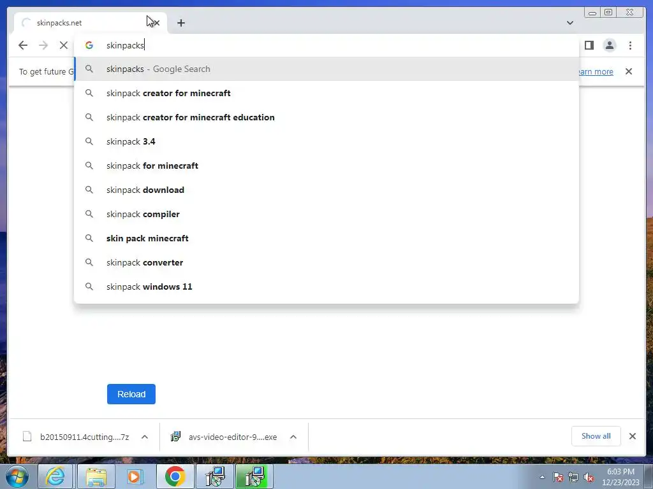Expand options for b20150911.4cutting download
Screen dimensions: 653x489
point(145,437)
